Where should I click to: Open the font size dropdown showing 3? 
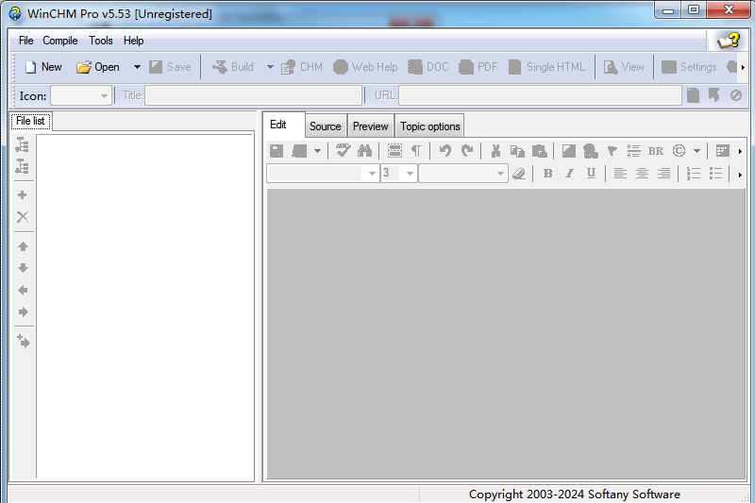[410, 174]
